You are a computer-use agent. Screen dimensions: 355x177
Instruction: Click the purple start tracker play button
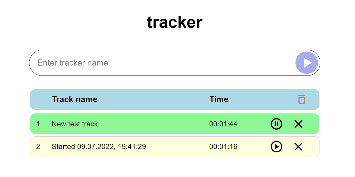click(x=306, y=63)
